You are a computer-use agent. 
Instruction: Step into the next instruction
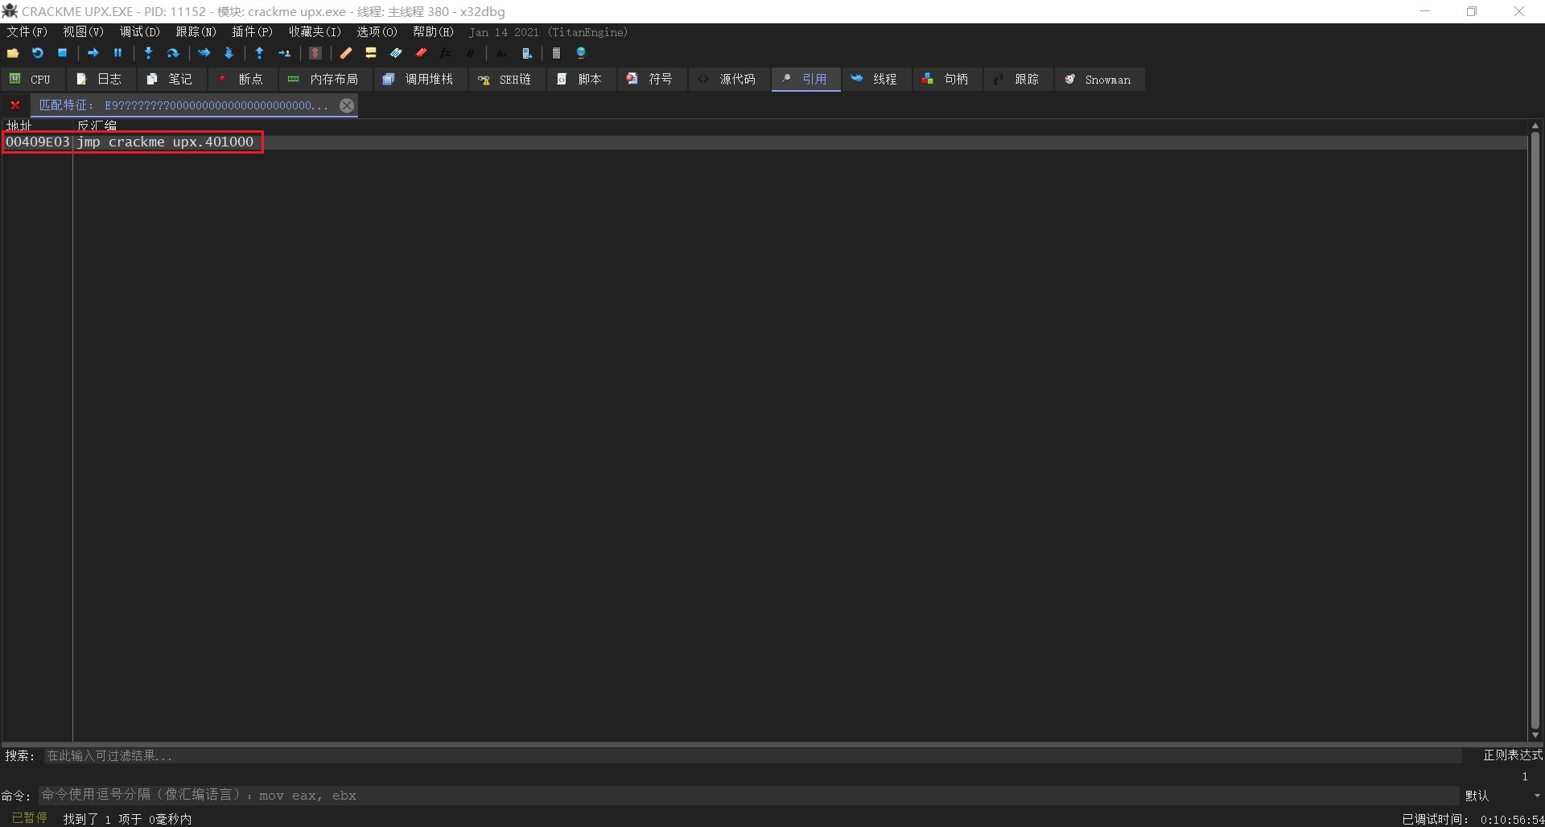(x=149, y=53)
